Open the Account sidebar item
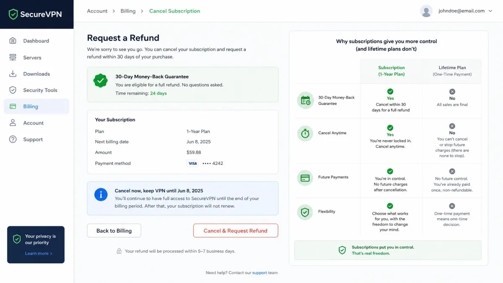The height and width of the screenshot is (283, 503). coord(36,123)
